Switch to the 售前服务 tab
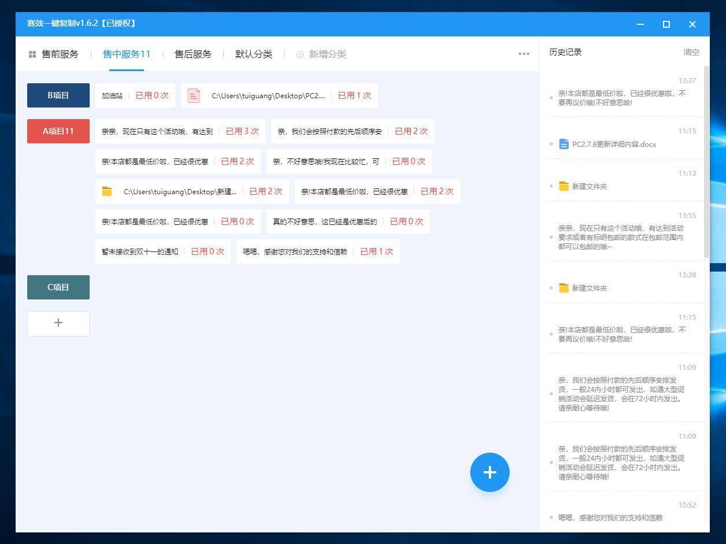Viewport: 726px width, 544px height. (x=60, y=54)
